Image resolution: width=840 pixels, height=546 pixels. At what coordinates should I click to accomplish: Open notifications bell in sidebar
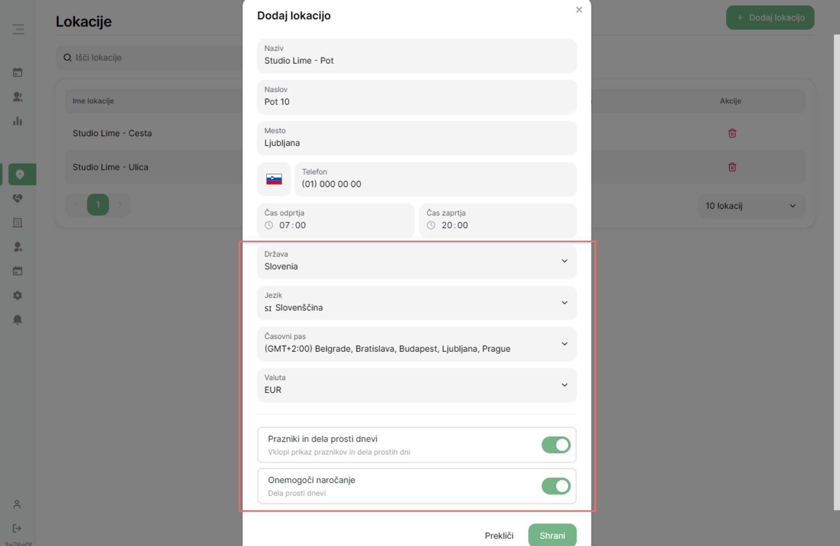tap(18, 320)
